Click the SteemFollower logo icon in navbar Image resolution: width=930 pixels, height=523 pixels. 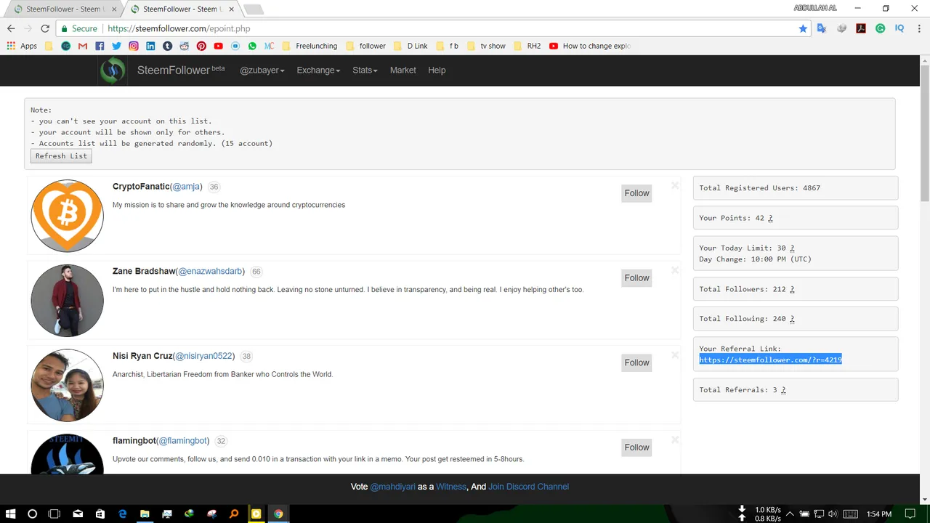click(113, 70)
